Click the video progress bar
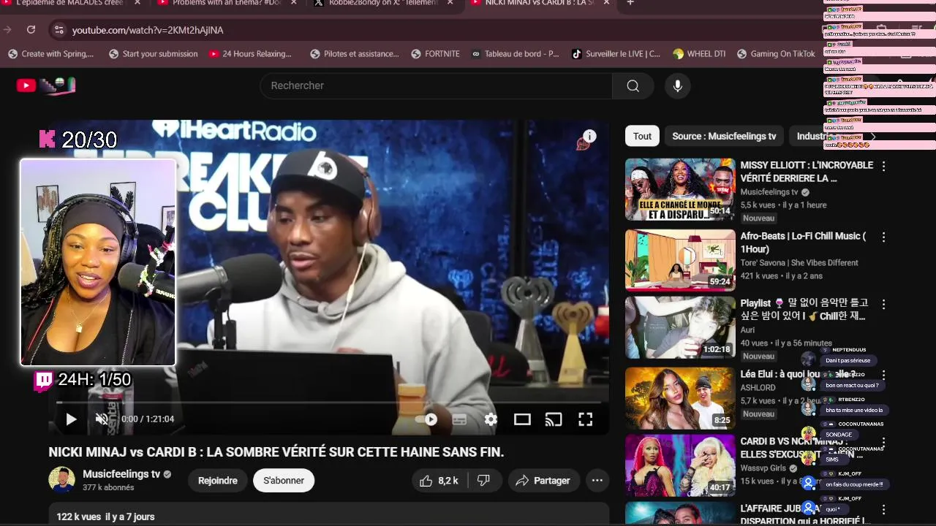The height and width of the screenshot is (526, 936). [328, 402]
